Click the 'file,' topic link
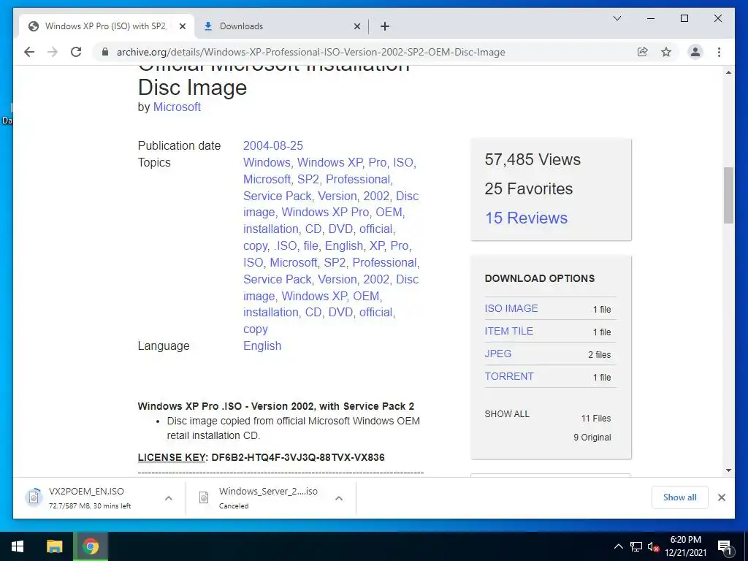Screen dimensions: 748x561 tap(311, 245)
